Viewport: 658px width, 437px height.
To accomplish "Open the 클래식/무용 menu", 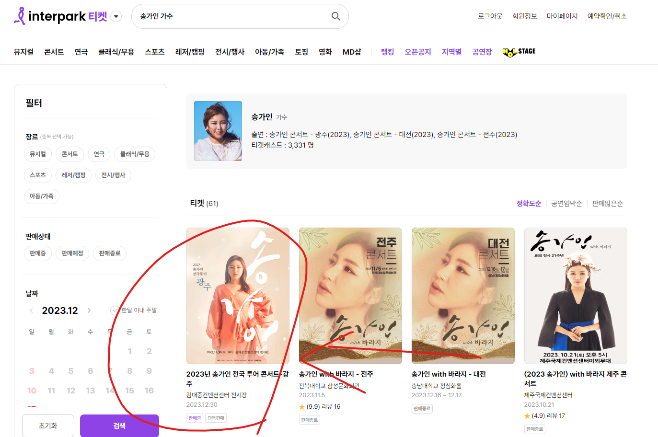I will [116, 52].
